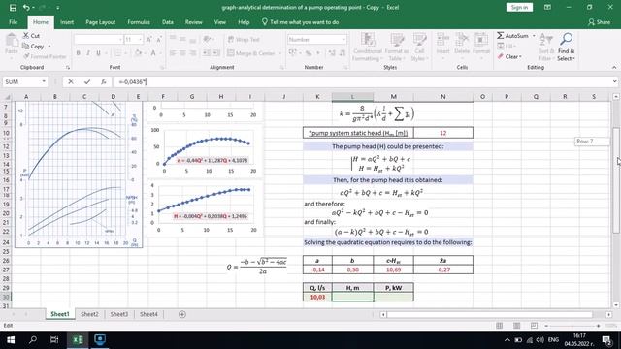
Task: Open the blue screen recorder taskbar icon
Action: tap(100, 340)
